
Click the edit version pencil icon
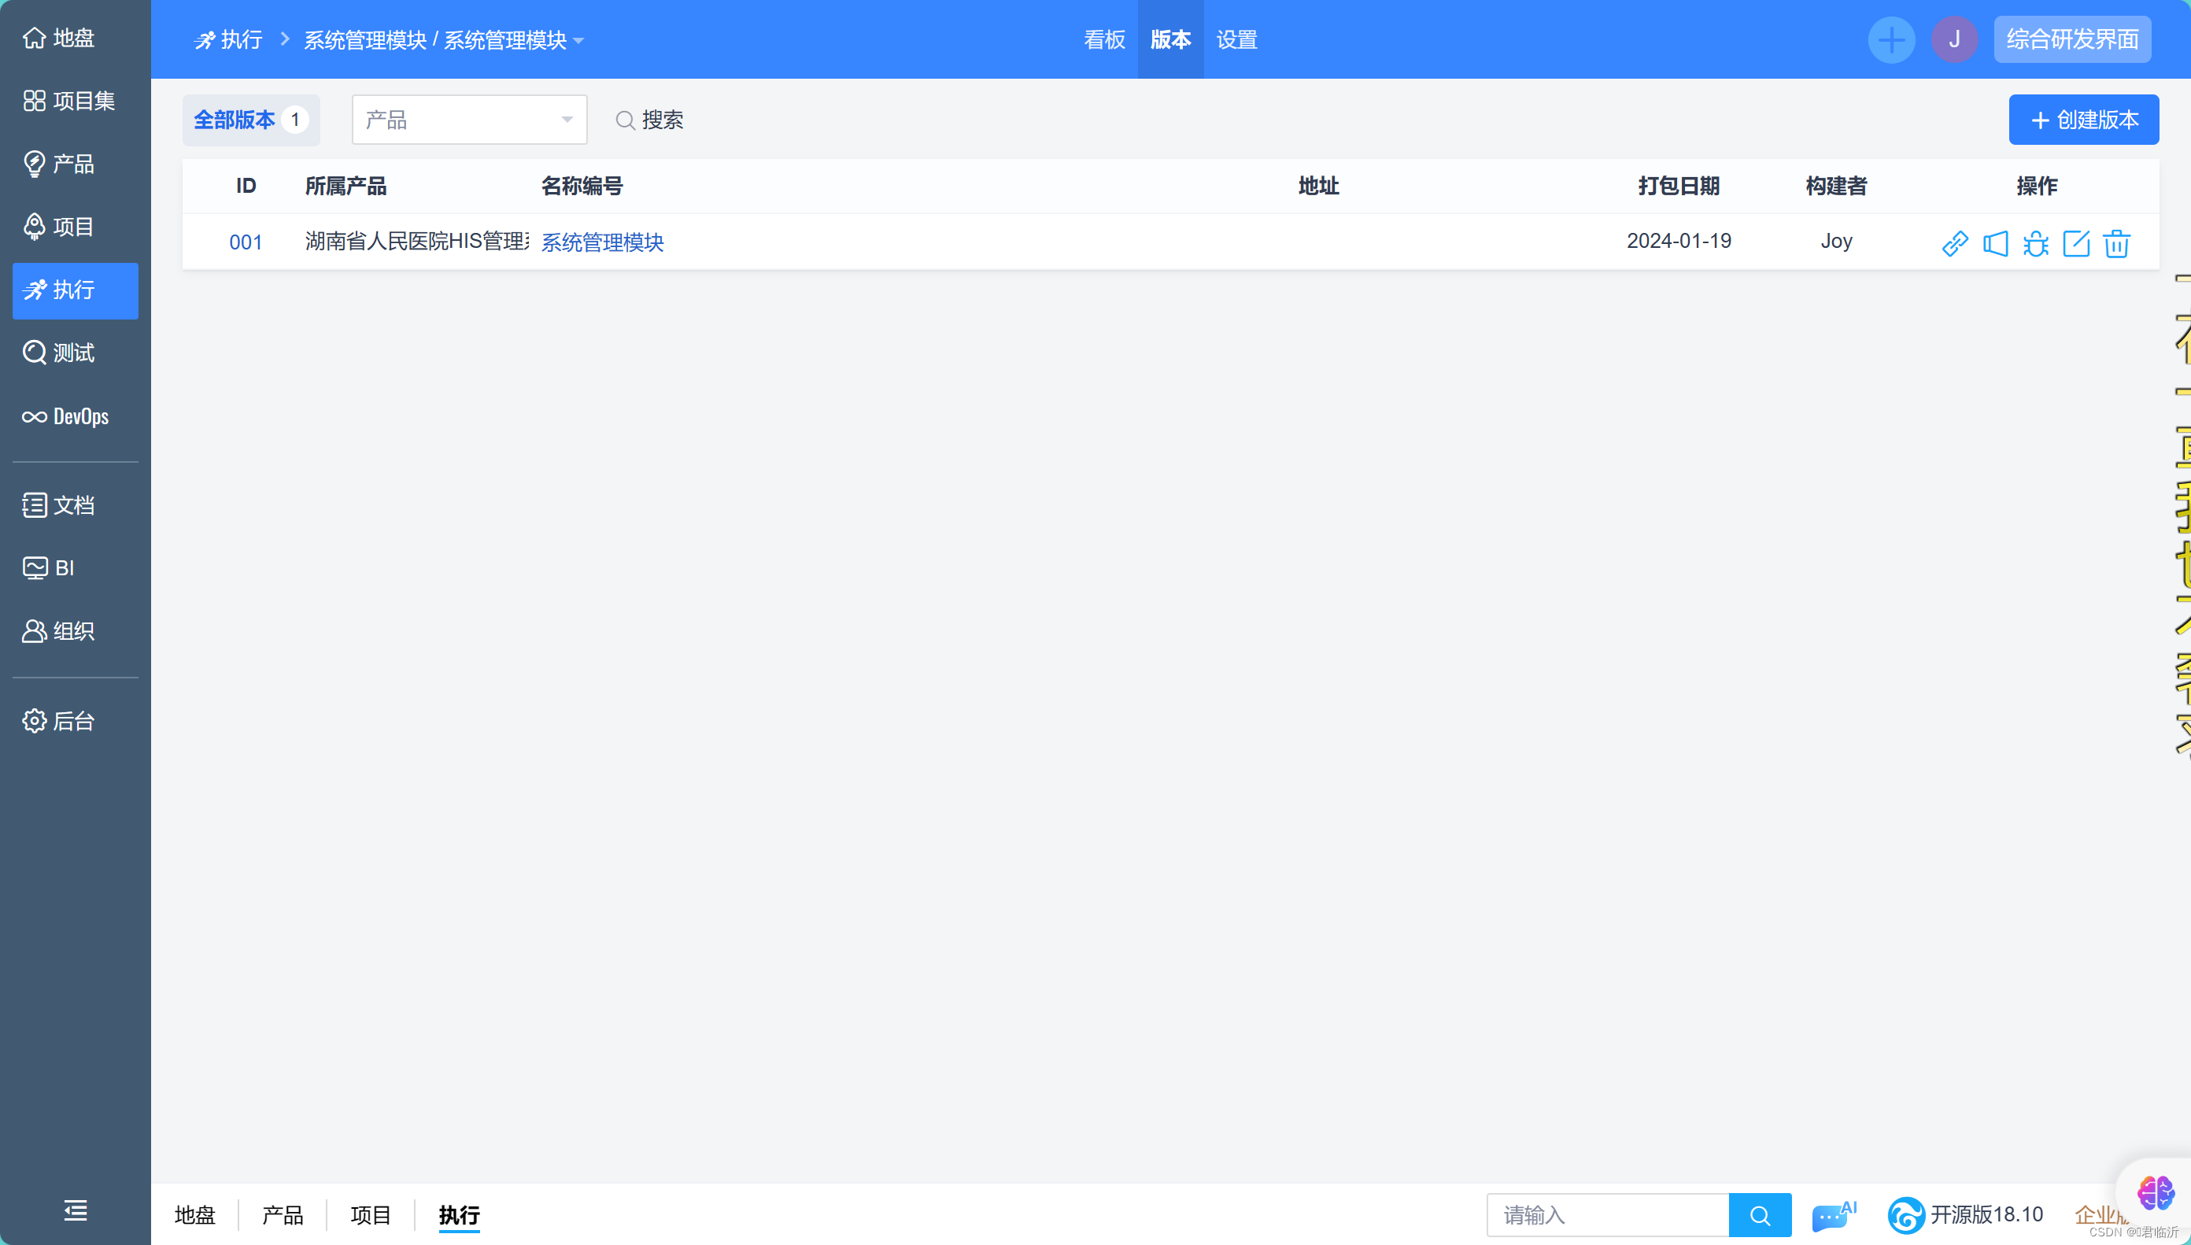[2075, 244]
